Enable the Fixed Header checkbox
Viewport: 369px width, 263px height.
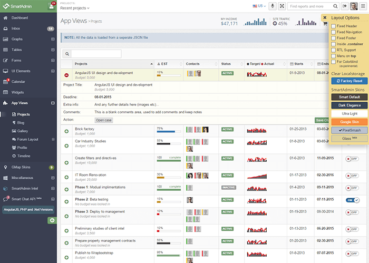333,26
